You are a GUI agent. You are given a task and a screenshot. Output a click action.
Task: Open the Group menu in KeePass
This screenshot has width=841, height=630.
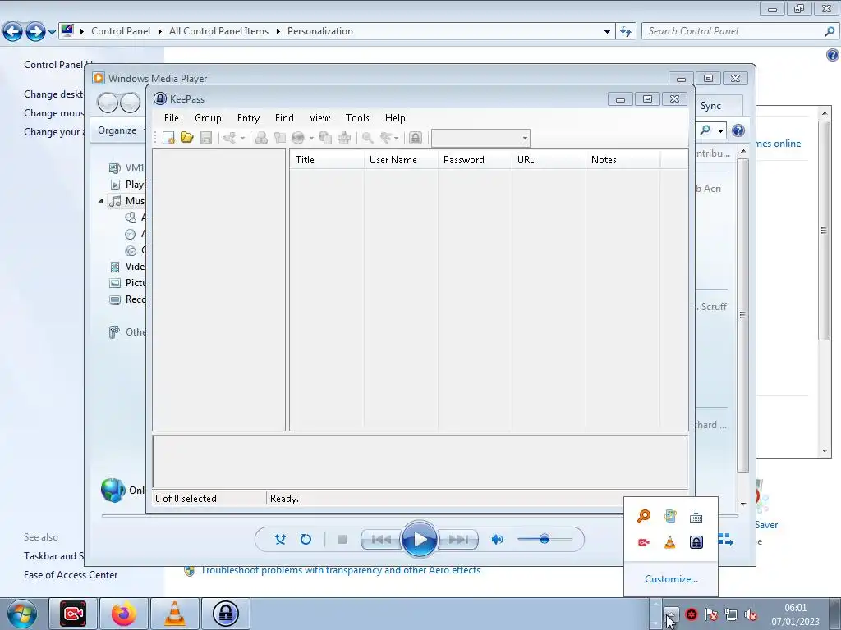208,118
